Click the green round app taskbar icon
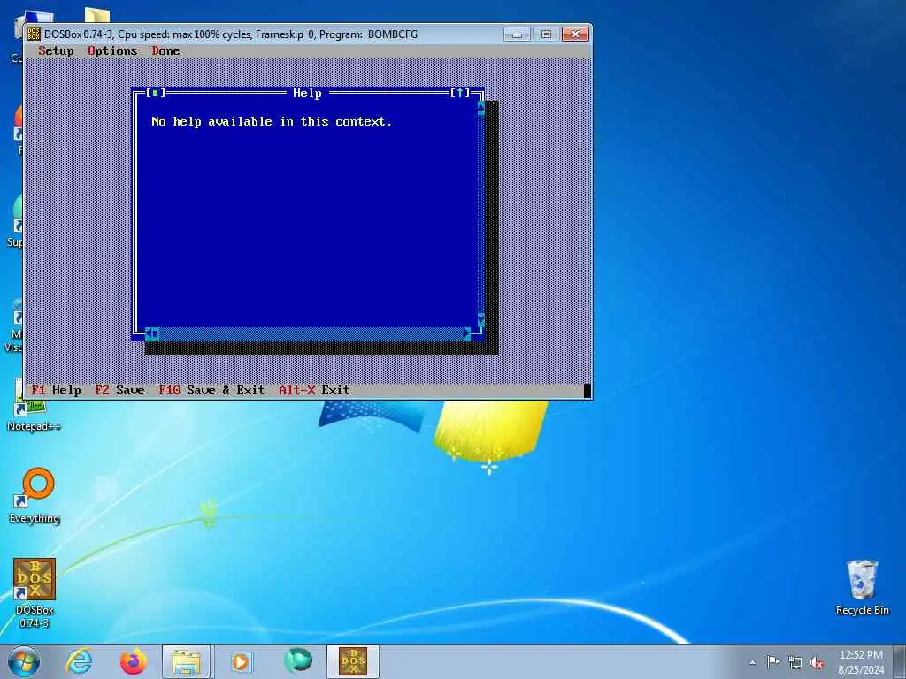The height and width of the screenshot is (679, 906). [298, 660]
